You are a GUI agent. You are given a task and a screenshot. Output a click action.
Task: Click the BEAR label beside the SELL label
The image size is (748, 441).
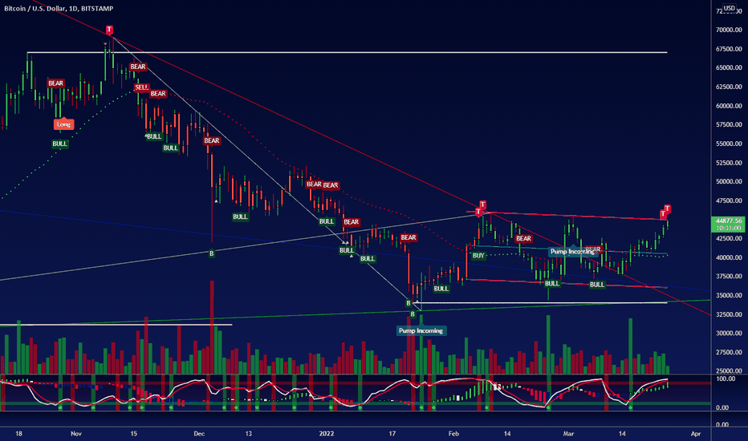pos(158,94)
